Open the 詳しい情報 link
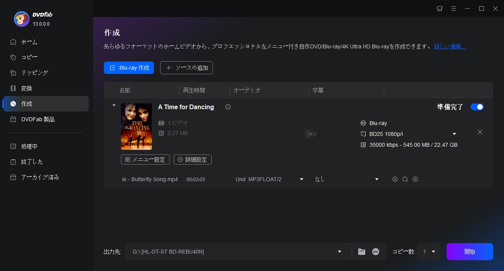 [450, 46]
